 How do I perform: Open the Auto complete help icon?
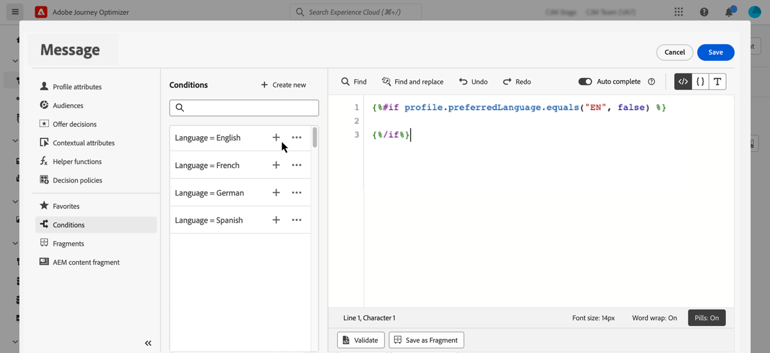pos(651,82)
